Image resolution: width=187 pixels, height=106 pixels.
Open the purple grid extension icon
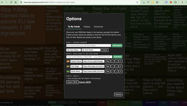coord(166,2)
